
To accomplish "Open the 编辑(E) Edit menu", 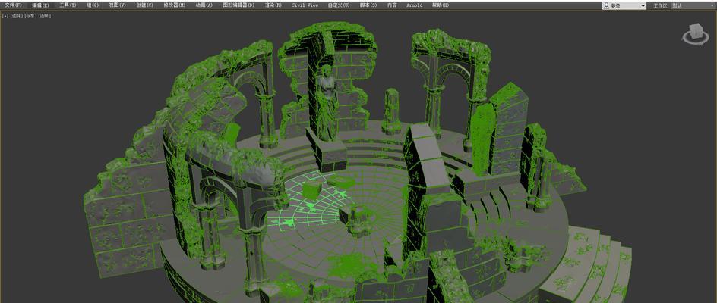I will pos(40,5).
